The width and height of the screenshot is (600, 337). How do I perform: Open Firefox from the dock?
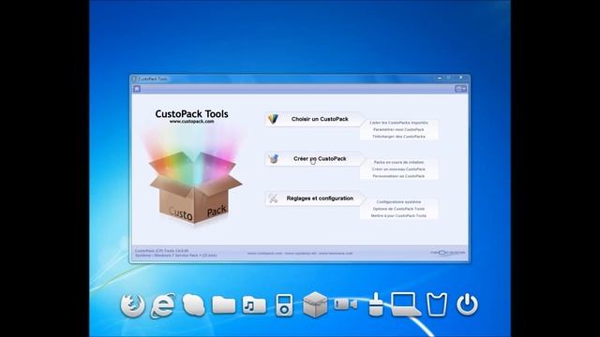(x=133, y=305)
